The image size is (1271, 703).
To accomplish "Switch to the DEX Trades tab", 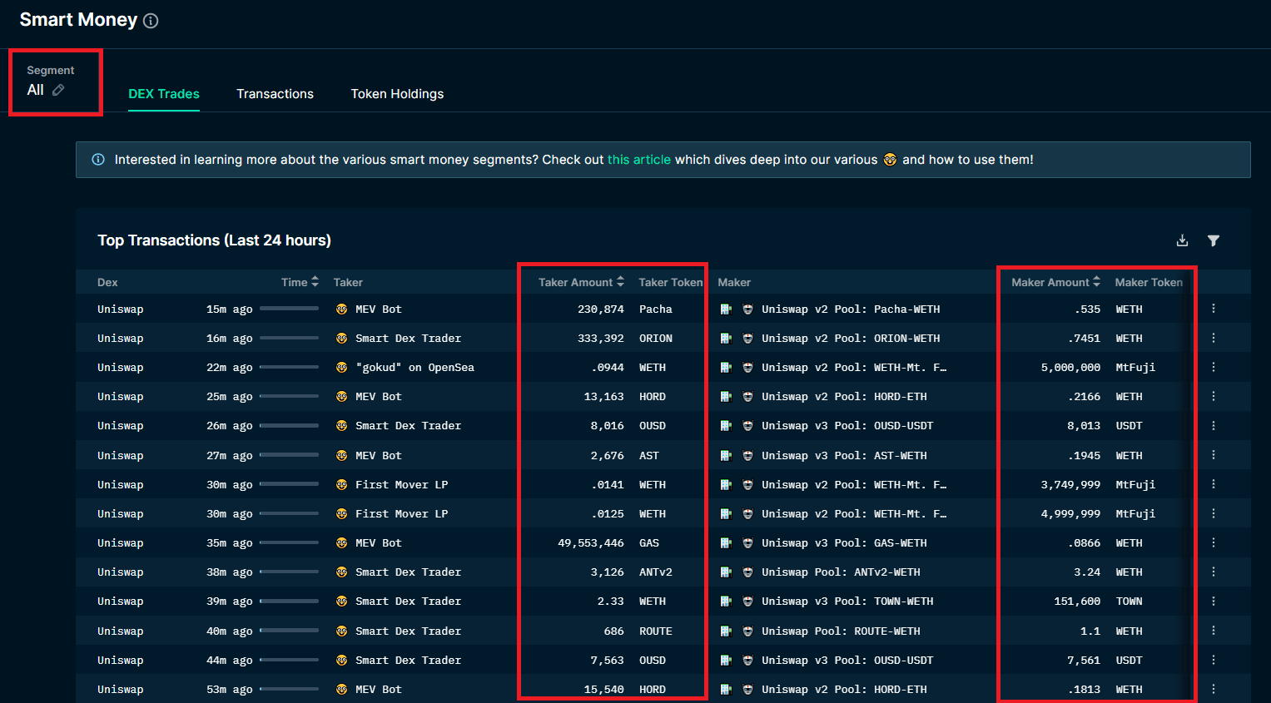I will click(x=164, y=94).
